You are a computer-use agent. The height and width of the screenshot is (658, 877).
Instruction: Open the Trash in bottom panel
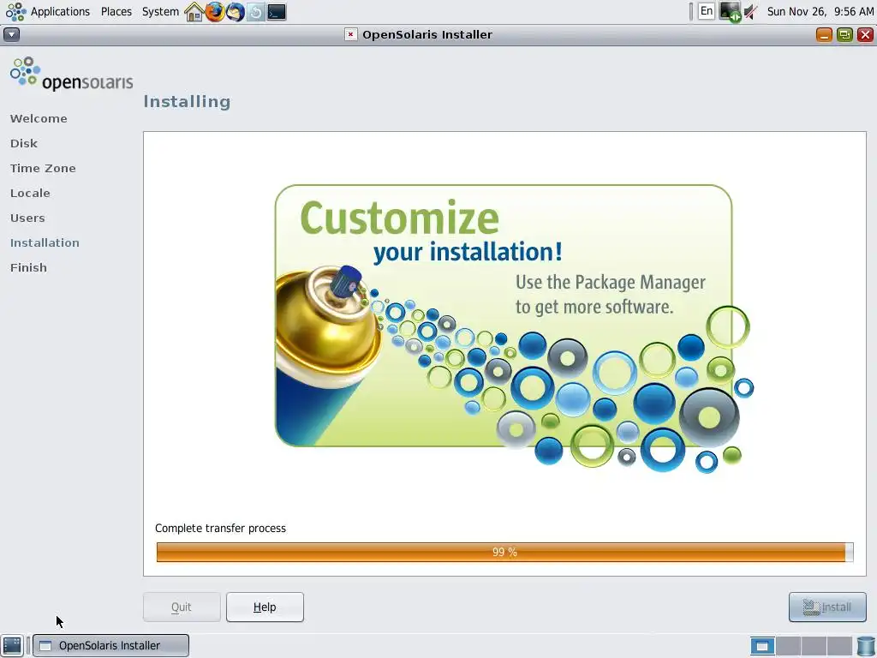(866, 646)
